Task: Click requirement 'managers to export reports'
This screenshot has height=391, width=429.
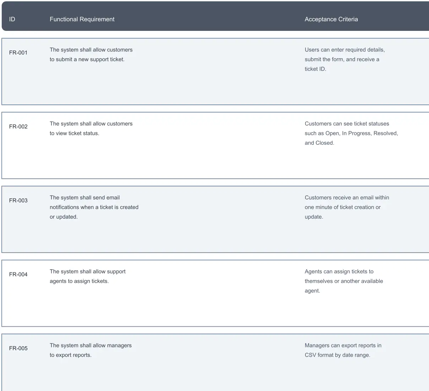Action: tap(90, 350)
